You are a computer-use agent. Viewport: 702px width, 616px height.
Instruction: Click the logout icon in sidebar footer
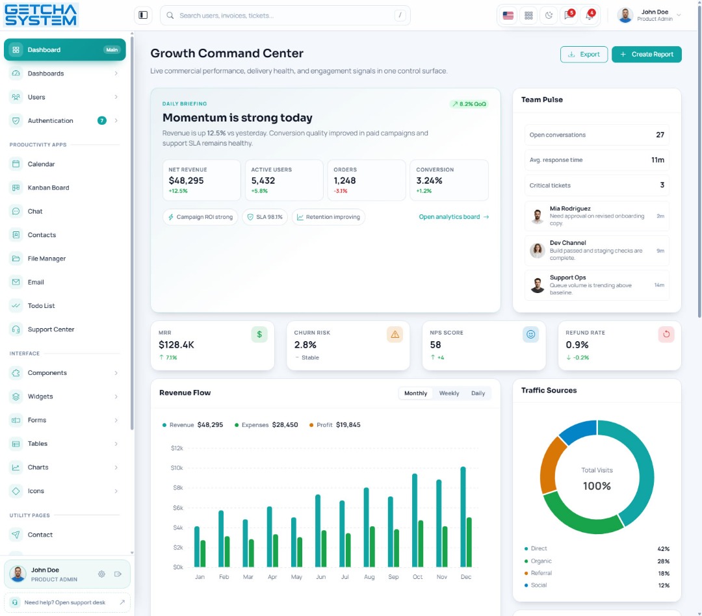pos(118,574)
